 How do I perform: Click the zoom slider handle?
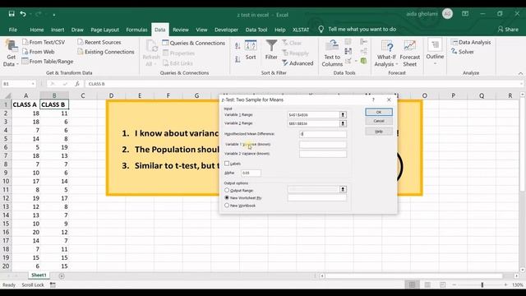pos(482,284)
